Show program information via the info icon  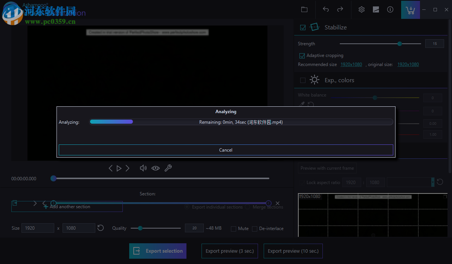[x=390, y=9]
